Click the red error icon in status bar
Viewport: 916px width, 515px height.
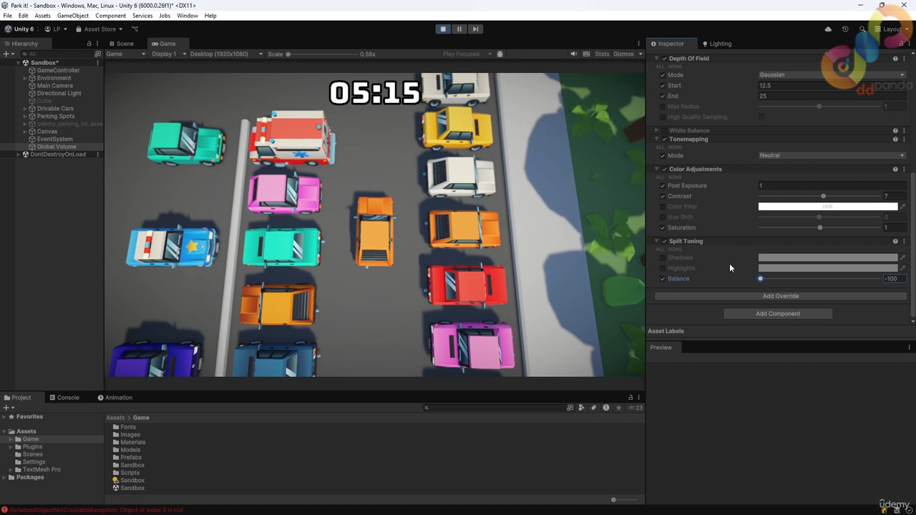tap(5, 510)
